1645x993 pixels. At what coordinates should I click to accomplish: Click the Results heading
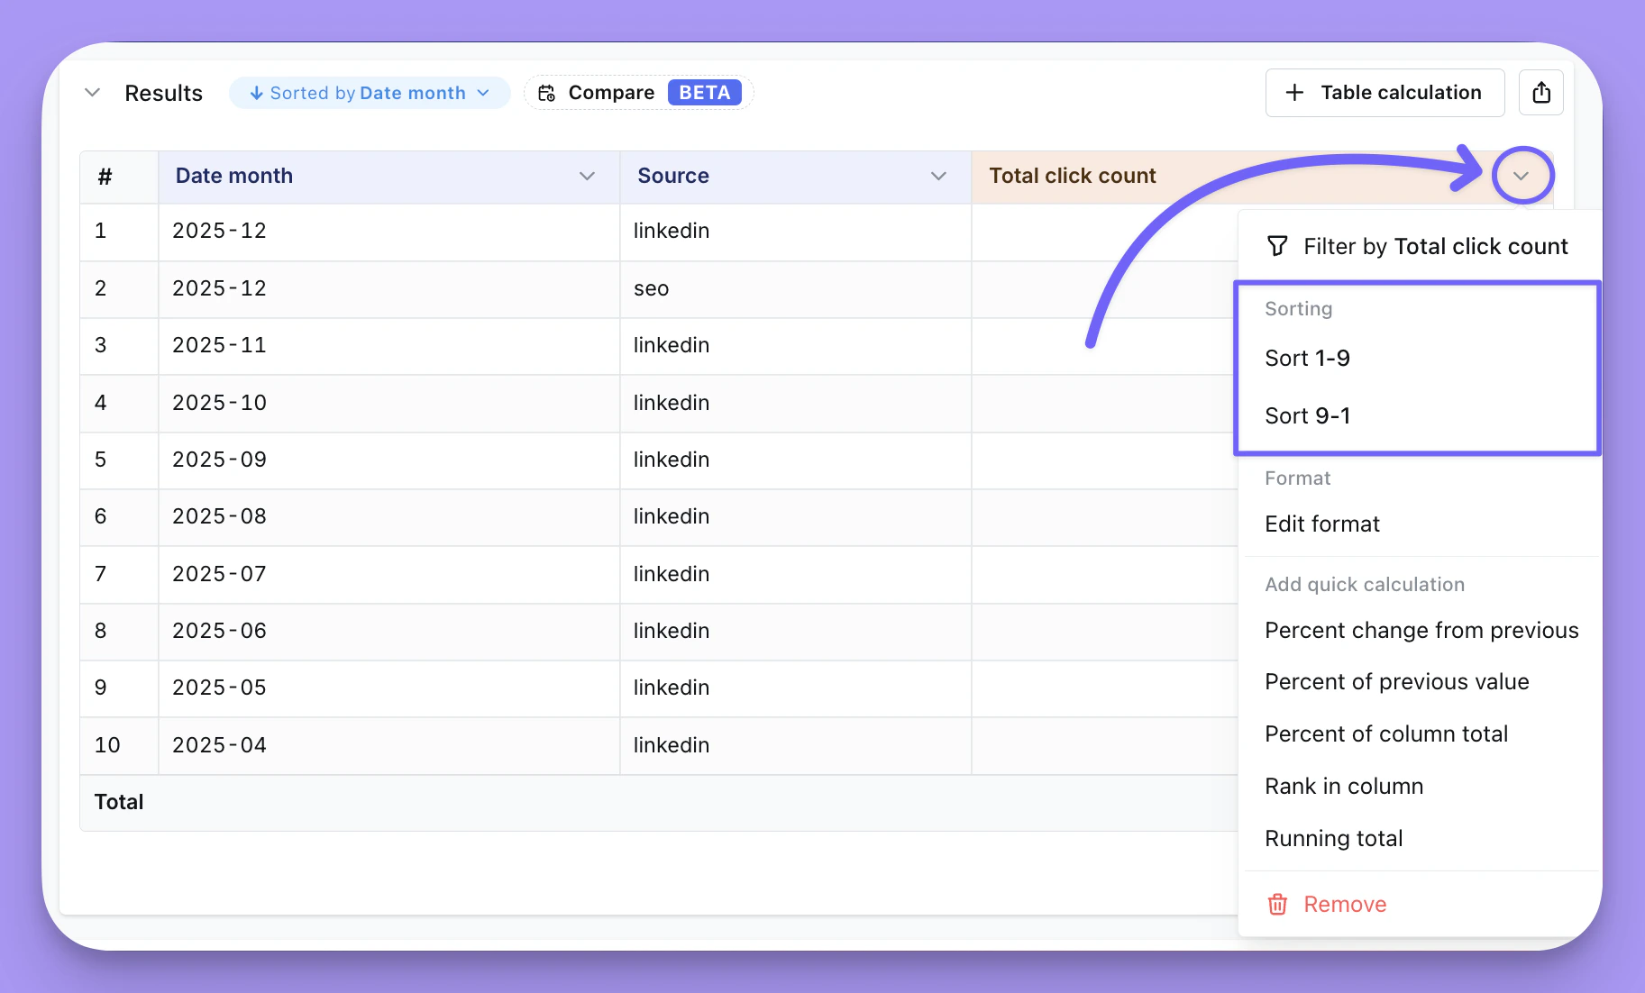tap(163, 93)
